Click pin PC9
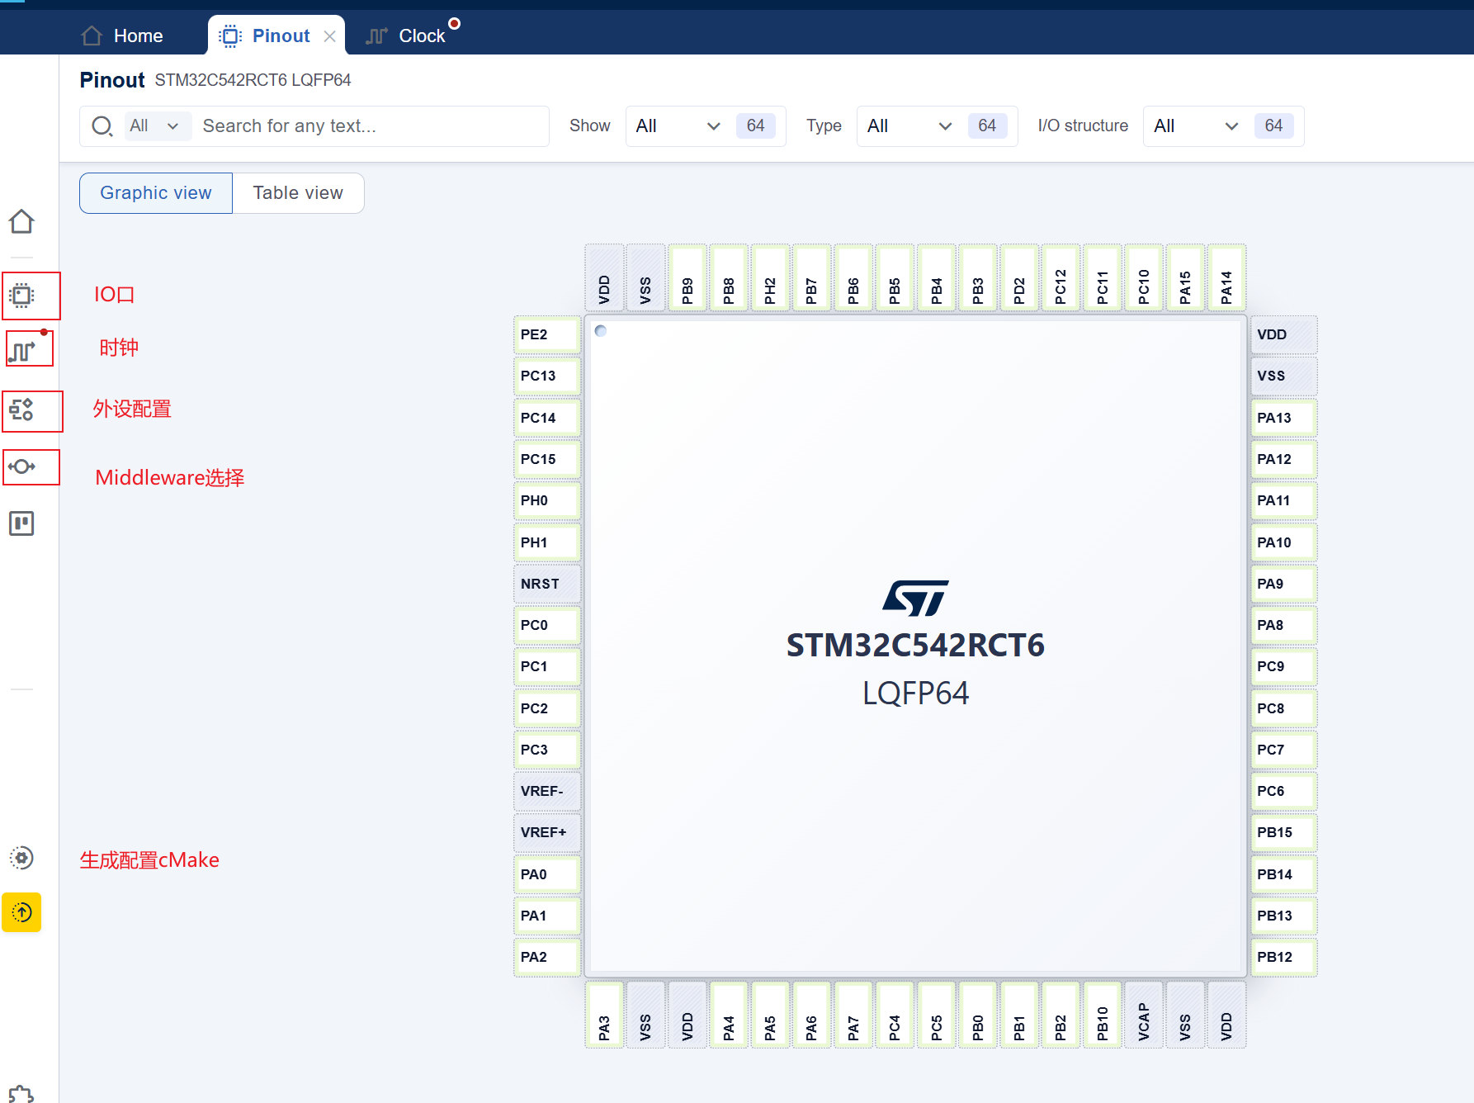Viewport: 1474px width, 1103px height. pos(1284,666)
